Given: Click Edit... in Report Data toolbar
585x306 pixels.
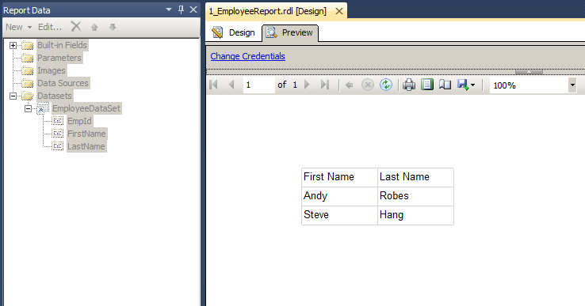Looking at the screenshot, I should point(50,27).
